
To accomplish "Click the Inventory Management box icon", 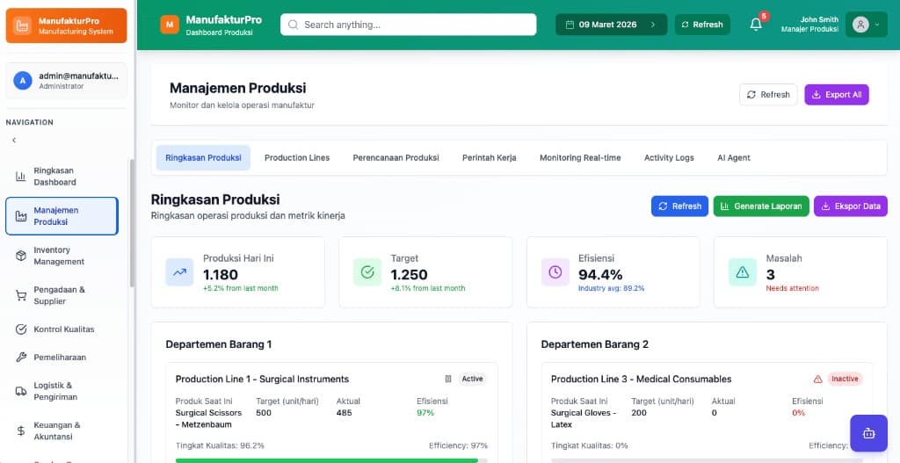I will pyautogui.click(x=21, y=256).
